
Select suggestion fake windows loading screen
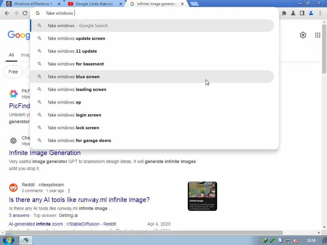pyautogui.click(x=152, y=89)
